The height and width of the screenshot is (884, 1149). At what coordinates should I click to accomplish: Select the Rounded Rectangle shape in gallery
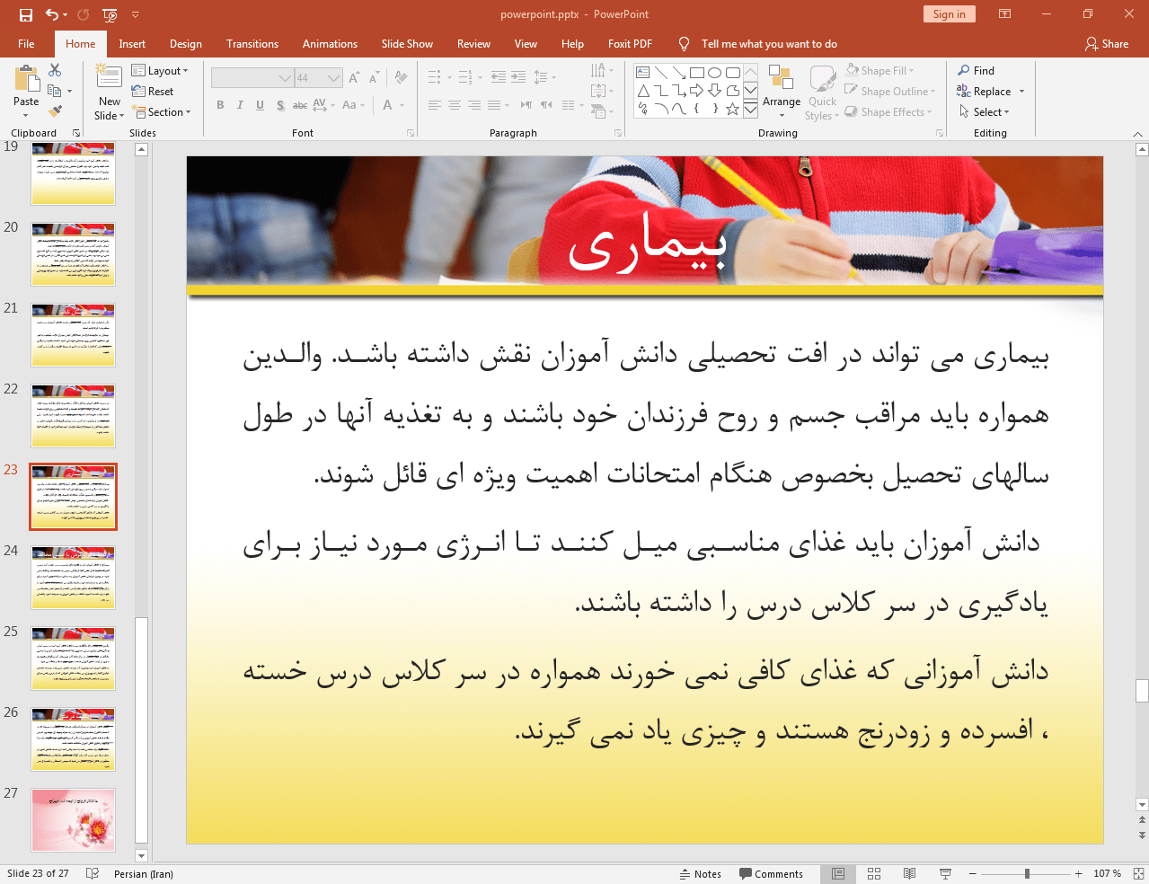733,73
